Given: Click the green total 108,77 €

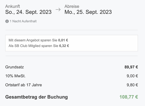Looking at the screenshot, I should pyautogui.click(x=129, y=97).
